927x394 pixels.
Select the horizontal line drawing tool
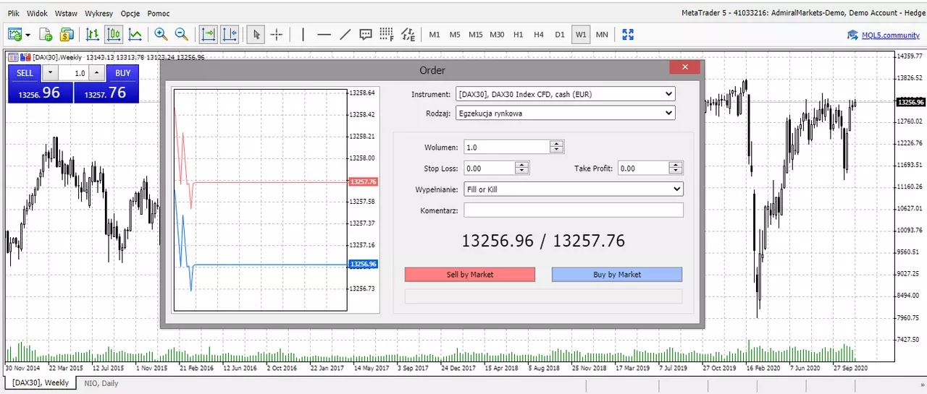(324, 34)
